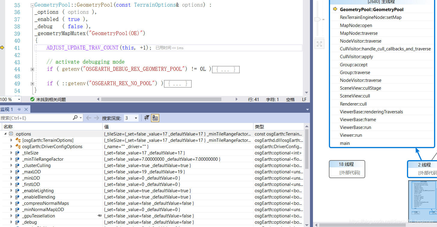Toggle the highlighted 'ab' display icon in watch toolbar
The height and width of the screenshot is (227, 437).
click(155, 118)
